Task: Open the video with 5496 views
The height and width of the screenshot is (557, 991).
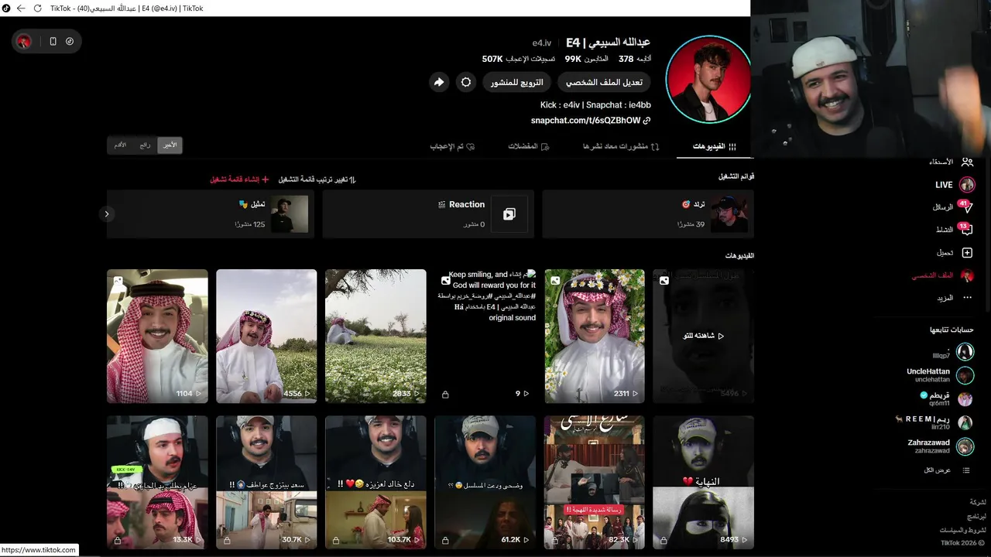Action: pyautogui.click(x=703, y=336)
